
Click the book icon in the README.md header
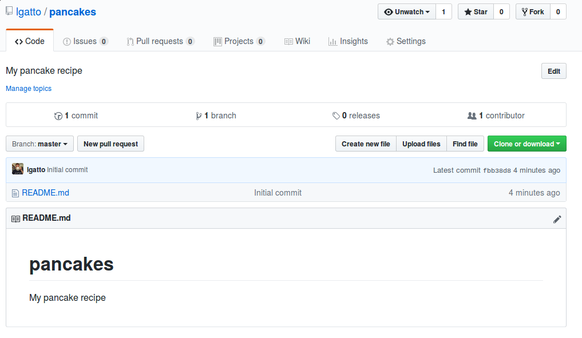point(15,218)
